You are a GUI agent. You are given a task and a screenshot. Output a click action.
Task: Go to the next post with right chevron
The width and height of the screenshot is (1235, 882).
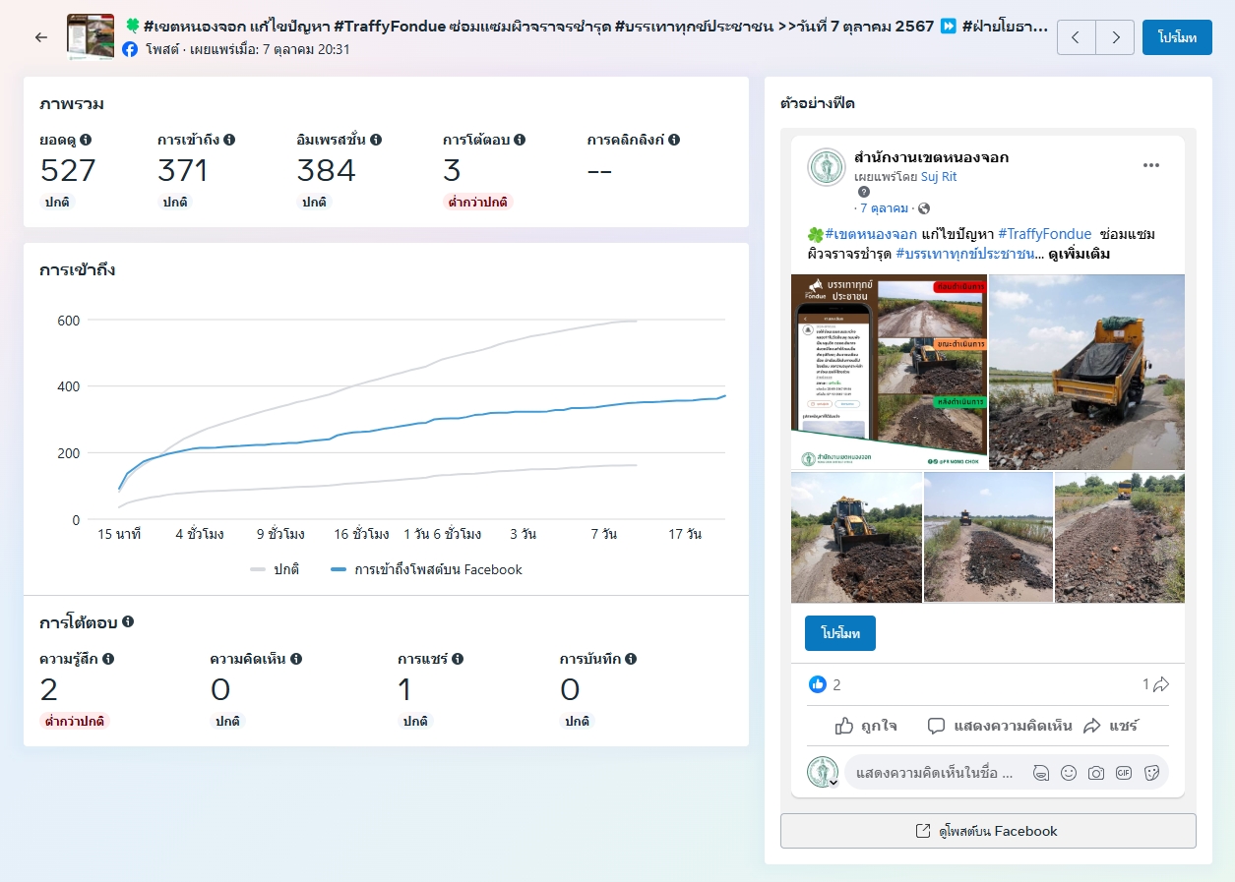(x=1115, y=37)
